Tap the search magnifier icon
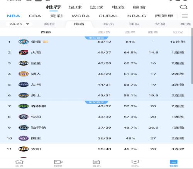The image size is (193, 169). 183,7
